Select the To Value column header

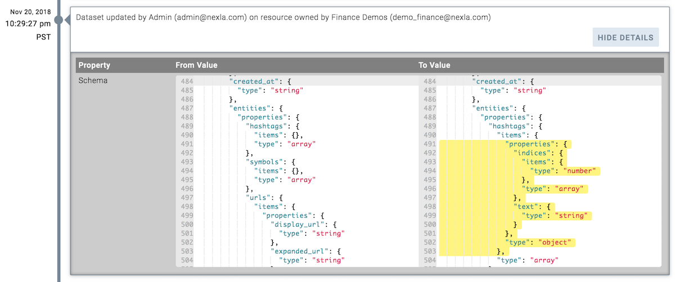pos(434,65)
